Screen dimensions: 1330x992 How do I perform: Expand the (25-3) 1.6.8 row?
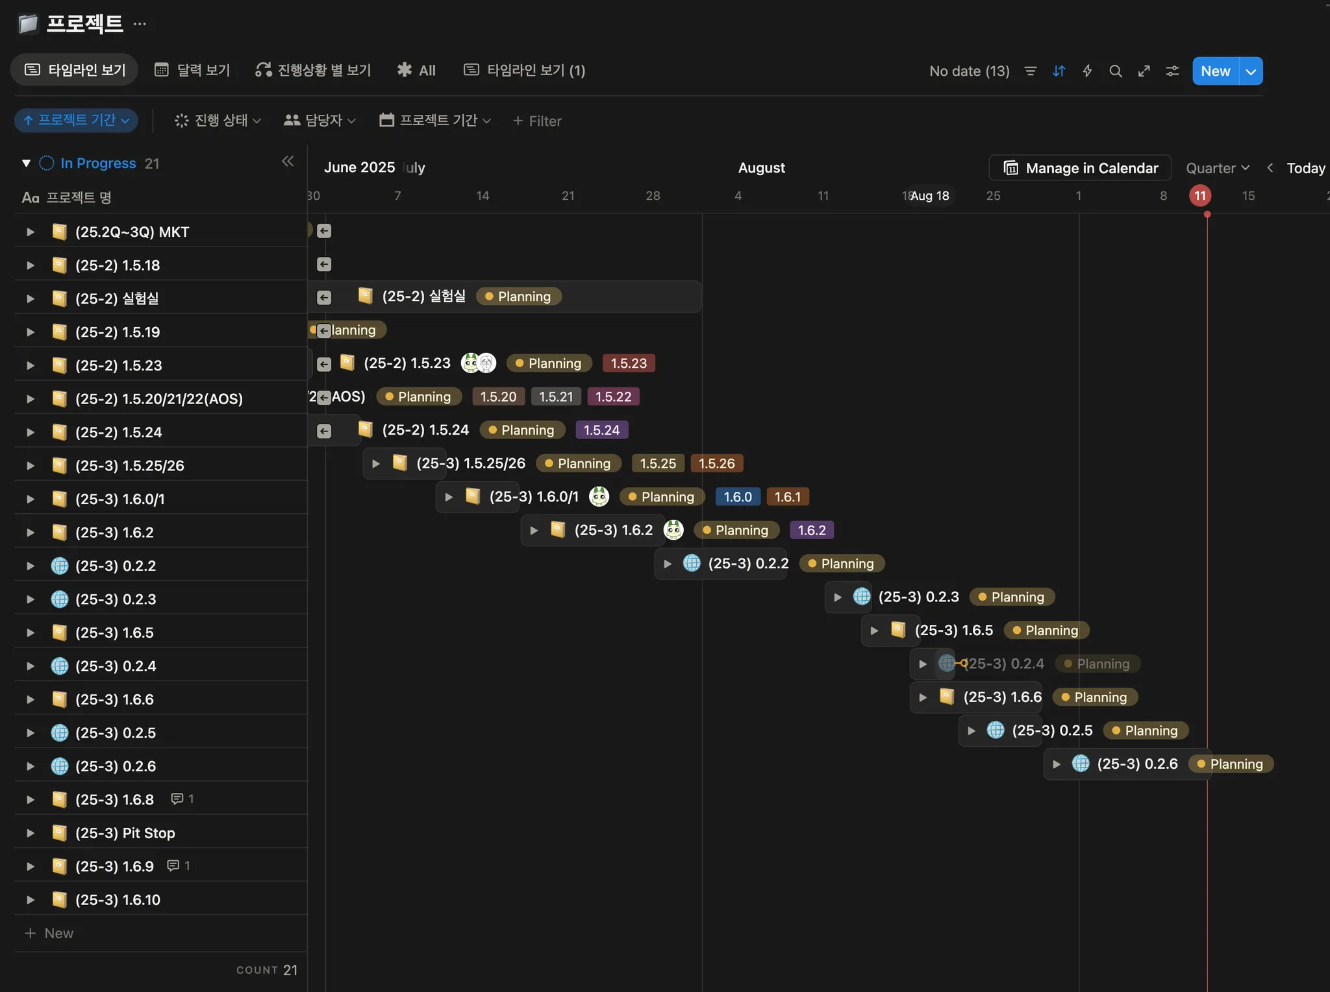[30, 800]
